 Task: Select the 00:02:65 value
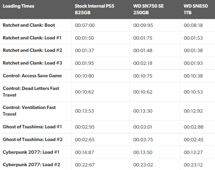85,140
